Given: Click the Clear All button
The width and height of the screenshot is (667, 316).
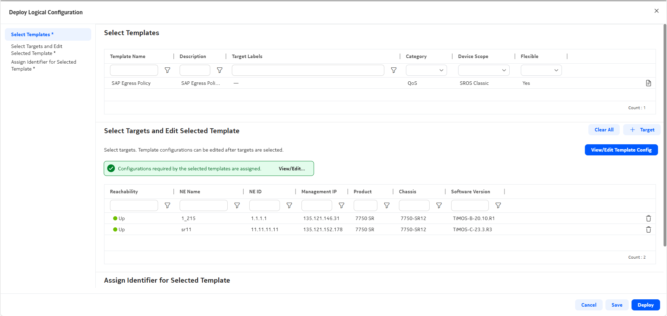Looking at the screenshot, I should point(604,130).
